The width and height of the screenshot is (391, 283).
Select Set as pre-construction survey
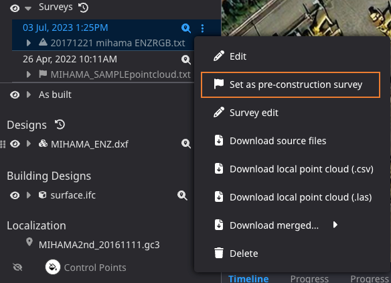(291, 84)
